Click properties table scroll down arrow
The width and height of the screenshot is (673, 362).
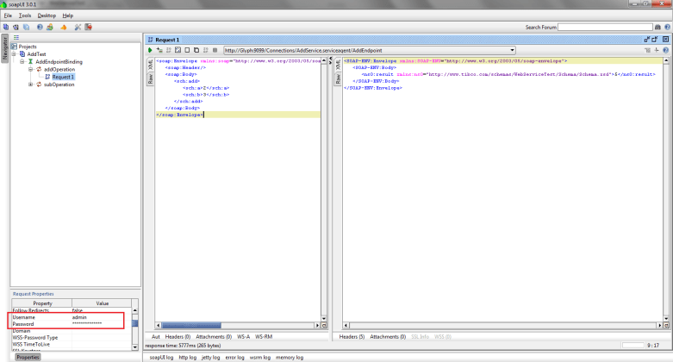click(134, 347)
